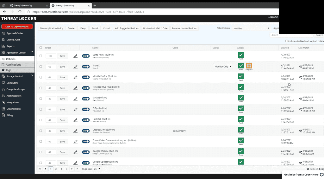The width and height of the screenshot is (324, 179).
Task: Click the Permit green check for ShareX
Action: (241, 66)
